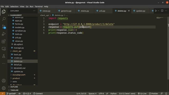
Task: Open the Selection menu
Action: click(14, 6)
